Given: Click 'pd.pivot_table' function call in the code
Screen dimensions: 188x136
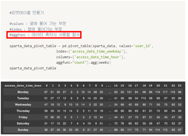Looking at the screenshot, I should (77, 46).
